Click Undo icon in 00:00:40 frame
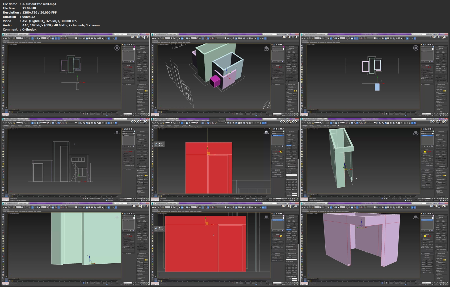Screen dimensions: 450x287 pos(3,38)
